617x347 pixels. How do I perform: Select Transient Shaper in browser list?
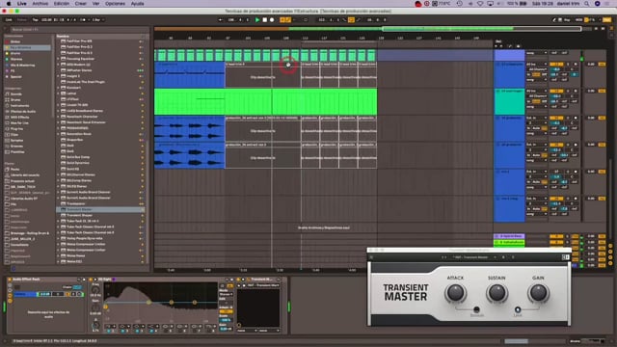(x=79, y=215)
